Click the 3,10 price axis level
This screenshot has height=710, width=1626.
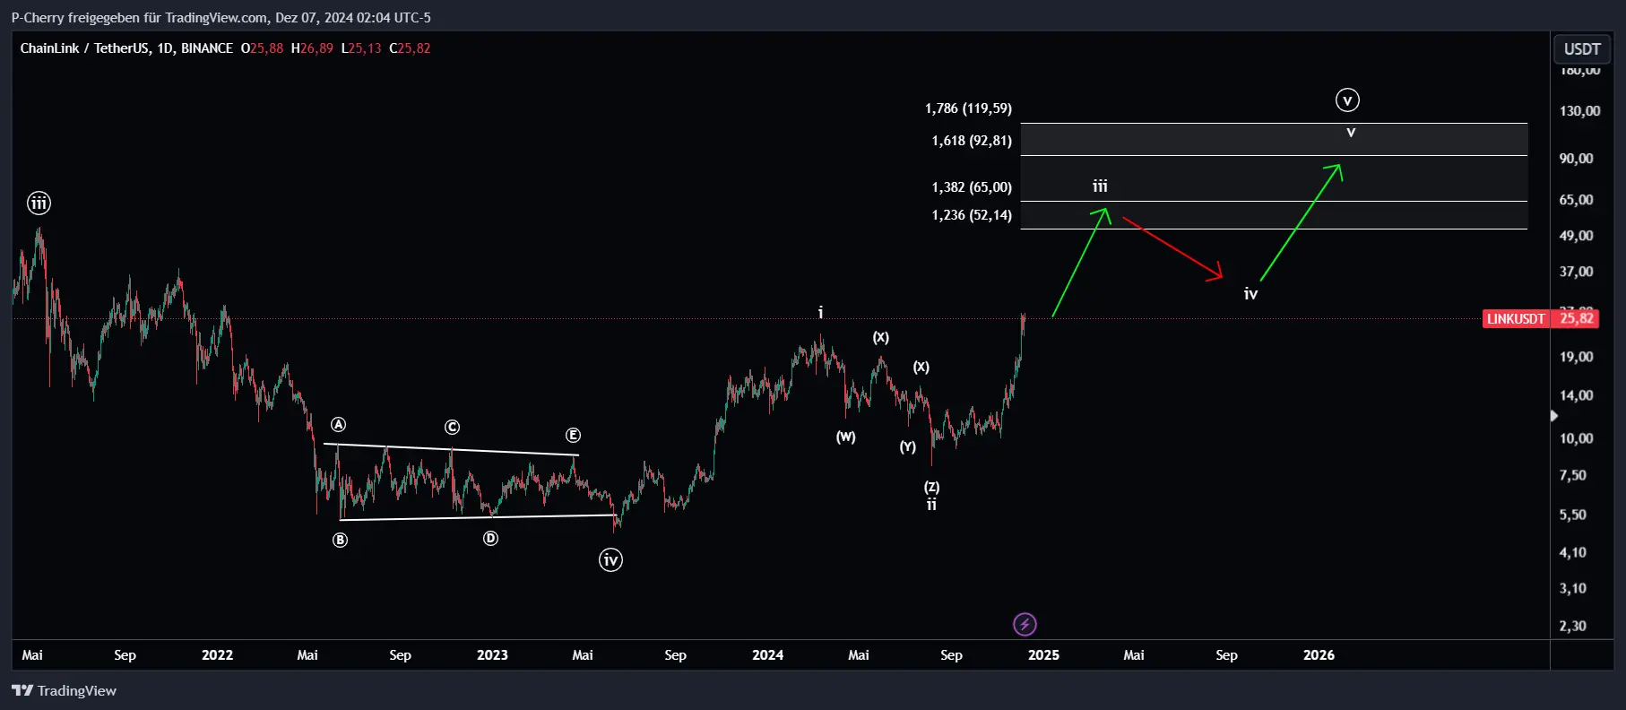1572,588
